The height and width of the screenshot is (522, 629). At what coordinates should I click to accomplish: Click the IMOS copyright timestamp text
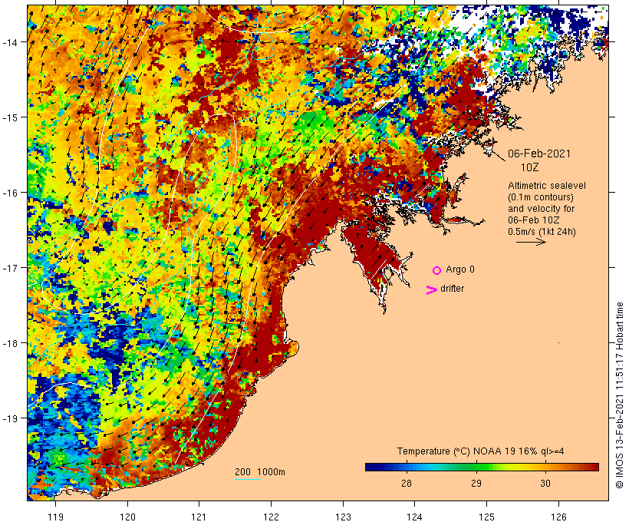tap(619, 395)
